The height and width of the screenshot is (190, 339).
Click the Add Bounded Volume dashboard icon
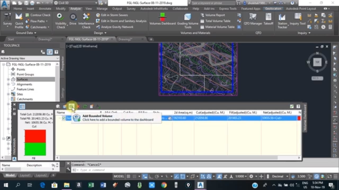71,106
